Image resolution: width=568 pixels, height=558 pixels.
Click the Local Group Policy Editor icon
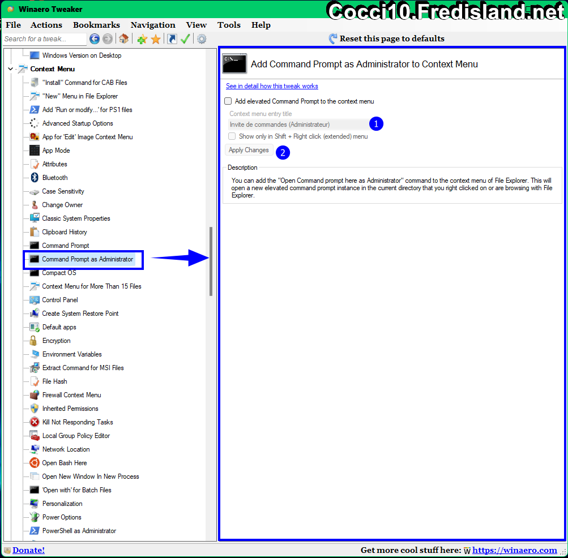click(35, 436)
